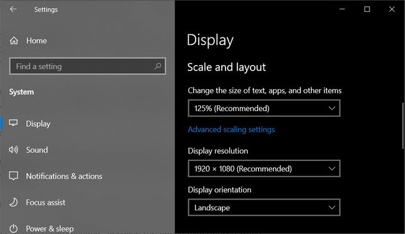The width and height of the screenshot is (405, 234).
Task: Select the Display monitor icon
Action: pyautogui.click(x=14, y=123)
